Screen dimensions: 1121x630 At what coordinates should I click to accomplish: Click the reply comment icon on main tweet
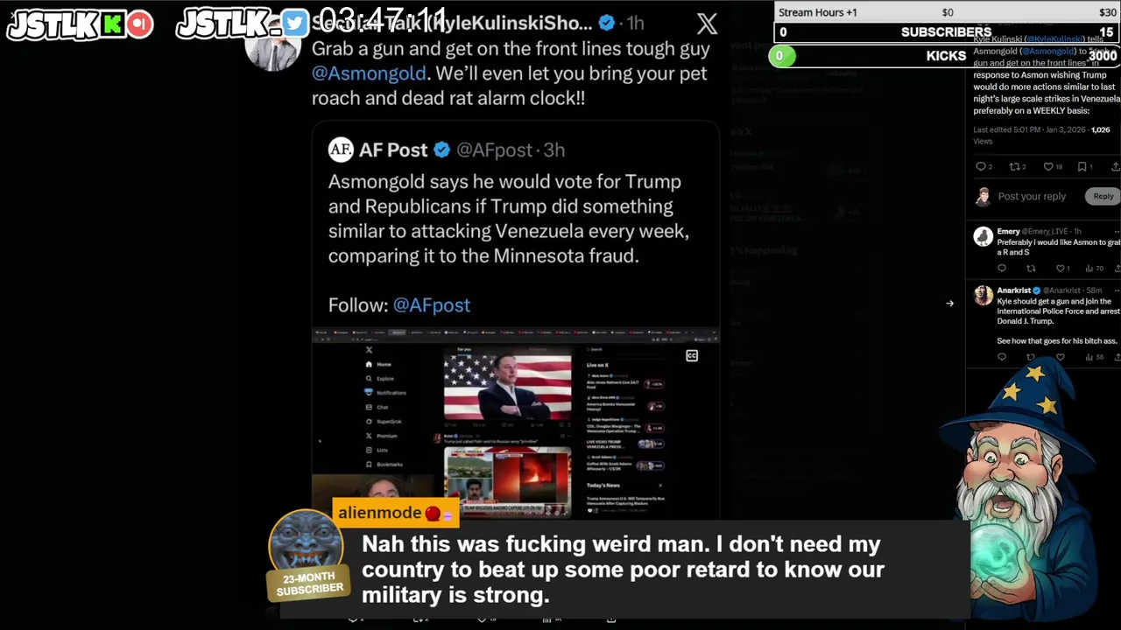click(x=980, y=167)
